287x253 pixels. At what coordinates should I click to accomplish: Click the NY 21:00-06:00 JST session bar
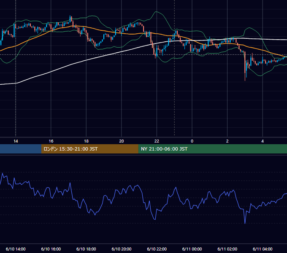click(x=212, y=149)
